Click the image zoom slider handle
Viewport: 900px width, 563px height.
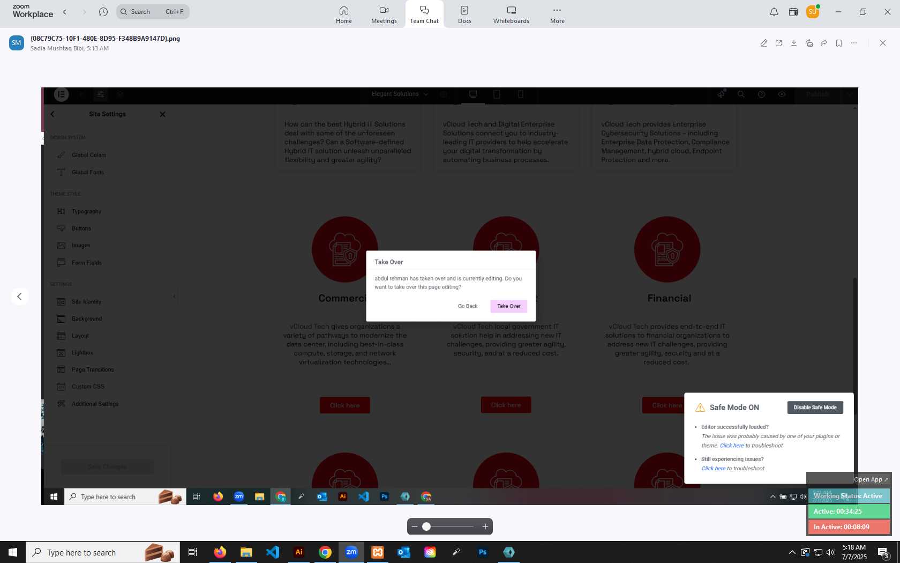pos(426,527)
